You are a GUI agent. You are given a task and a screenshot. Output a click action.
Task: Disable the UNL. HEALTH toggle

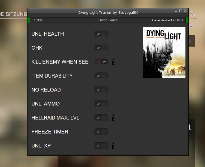(101, 34)
